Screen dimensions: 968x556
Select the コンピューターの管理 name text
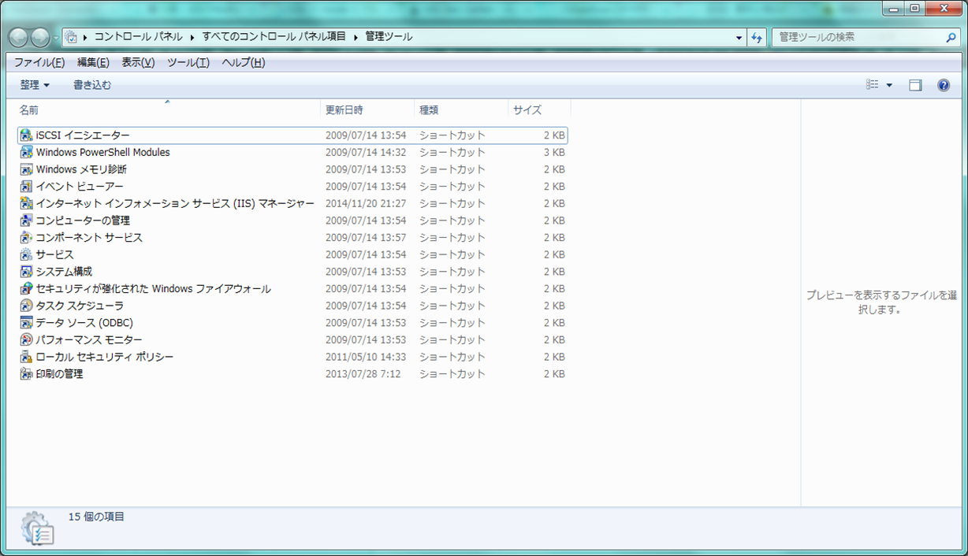pos(83,221)
